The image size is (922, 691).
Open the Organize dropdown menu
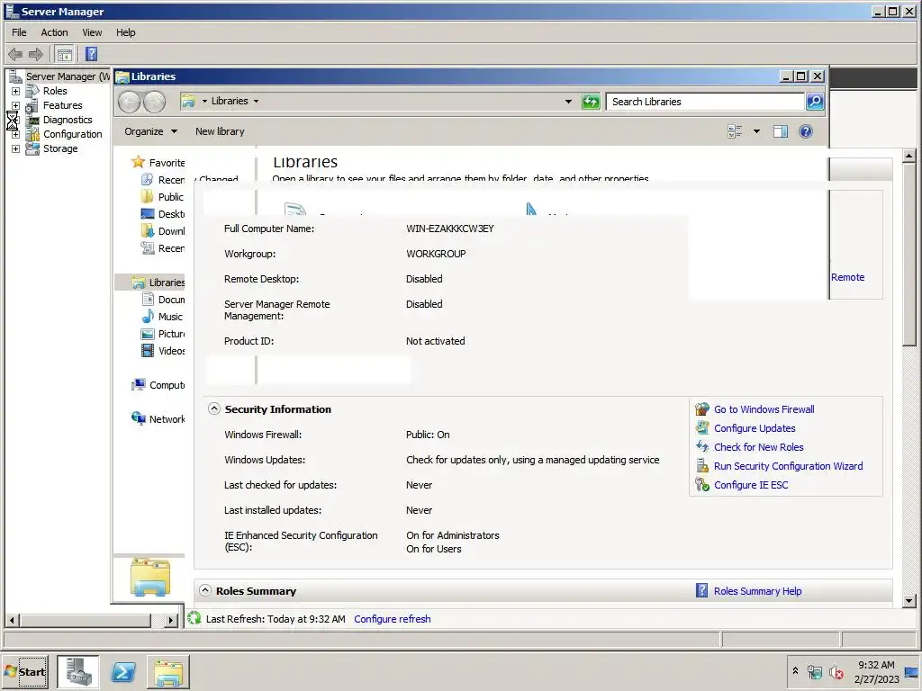tap(150, 131)
